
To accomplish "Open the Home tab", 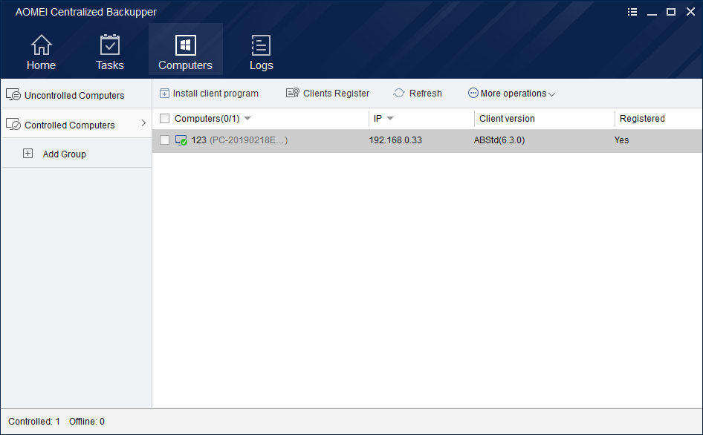I will coord(41,53).
